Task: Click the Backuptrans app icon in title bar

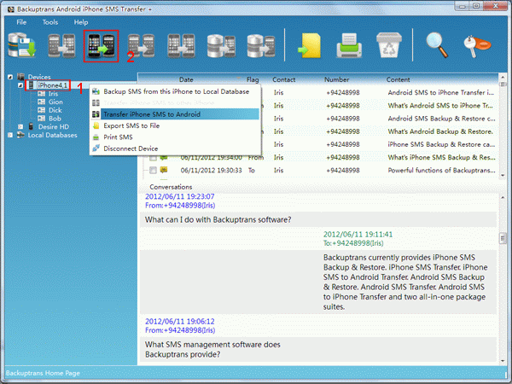Action: 11,9
